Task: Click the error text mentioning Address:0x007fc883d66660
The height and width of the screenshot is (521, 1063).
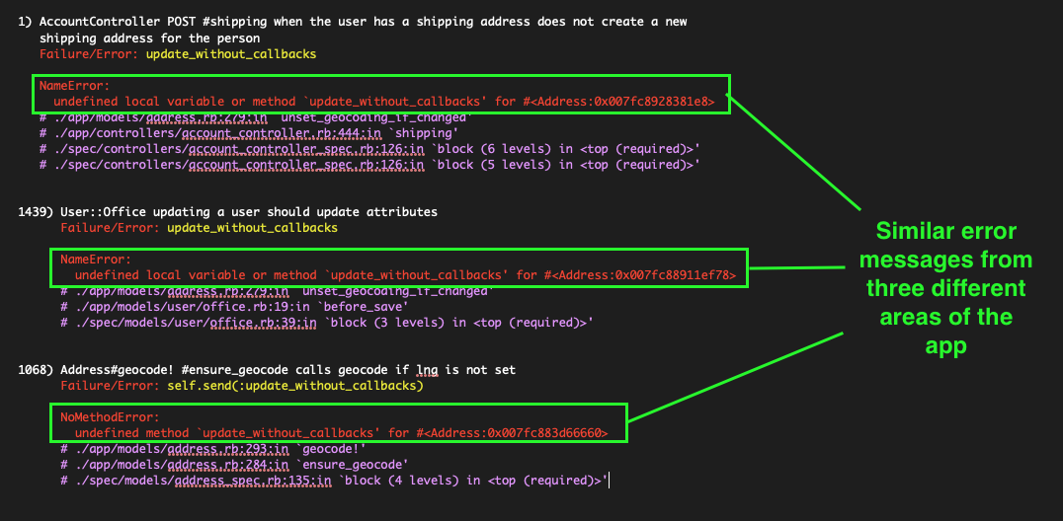Action: tap(341, 433)
